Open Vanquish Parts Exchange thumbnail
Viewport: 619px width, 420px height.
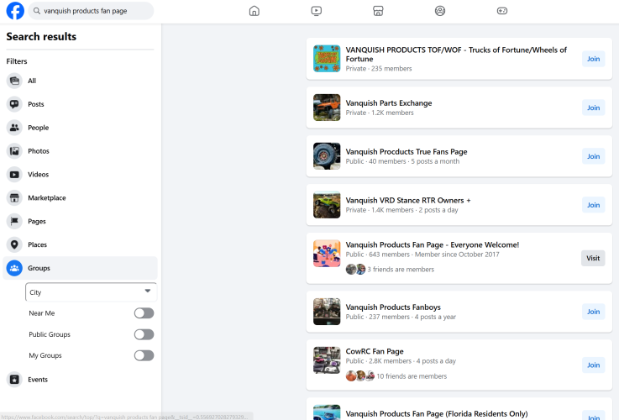point(327,108)
